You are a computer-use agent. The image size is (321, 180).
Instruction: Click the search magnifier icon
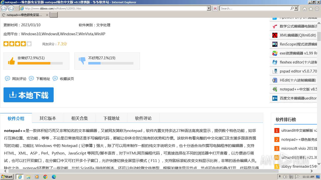(292, 8)
